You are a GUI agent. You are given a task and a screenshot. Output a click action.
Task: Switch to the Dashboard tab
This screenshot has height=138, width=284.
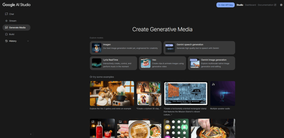(x=250, y=5)
